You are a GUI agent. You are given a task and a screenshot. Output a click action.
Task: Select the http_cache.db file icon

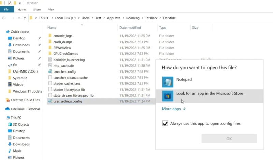50,65
